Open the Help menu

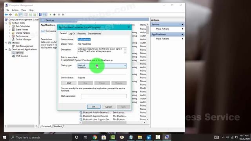pos(31,10)
